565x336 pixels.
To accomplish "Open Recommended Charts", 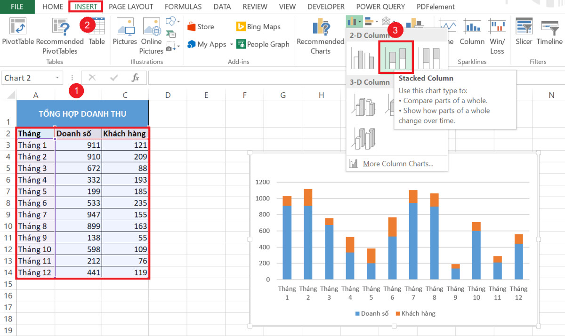I will click(x=320, y=34).
